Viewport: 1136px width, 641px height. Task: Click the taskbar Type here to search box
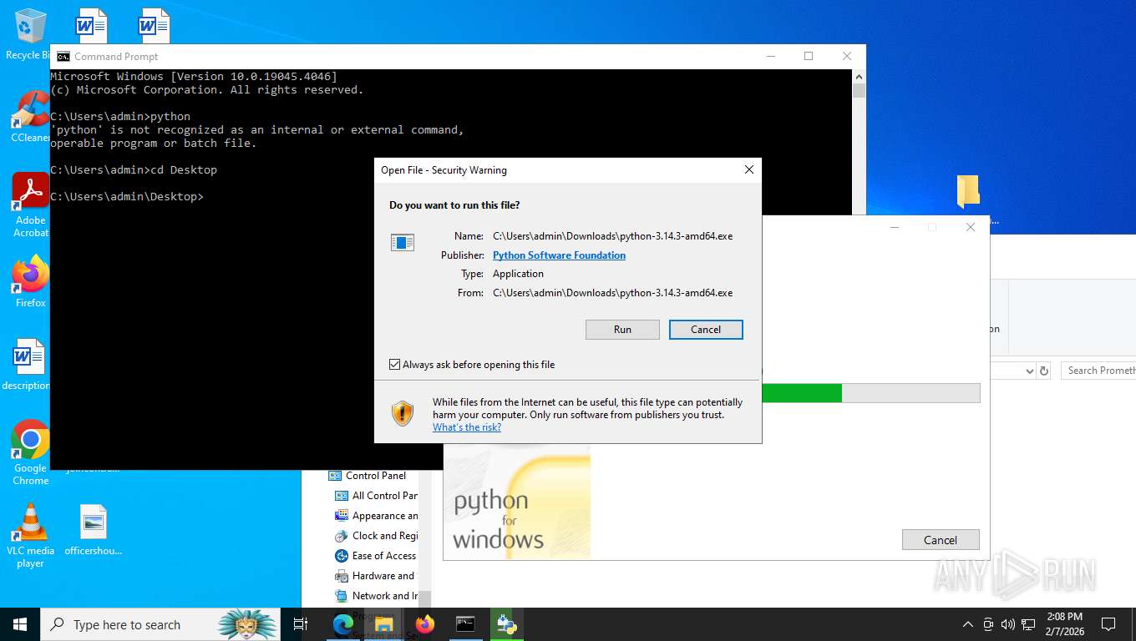159,624
